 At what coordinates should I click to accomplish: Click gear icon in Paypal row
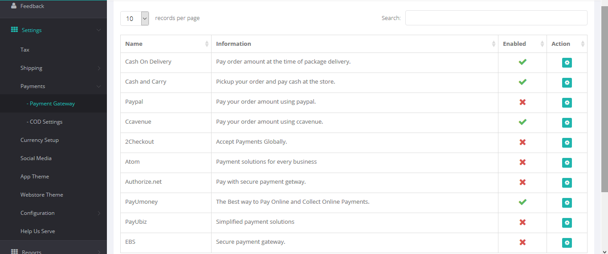[567, 103]
